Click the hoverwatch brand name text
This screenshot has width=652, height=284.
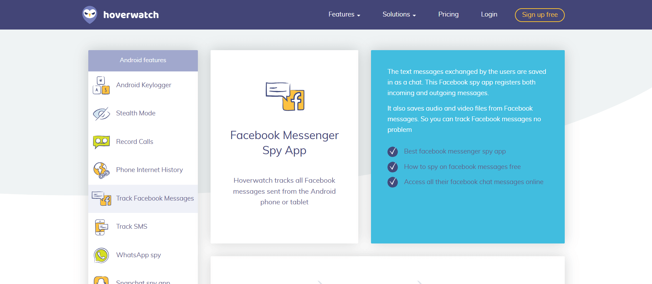point(131,15)
